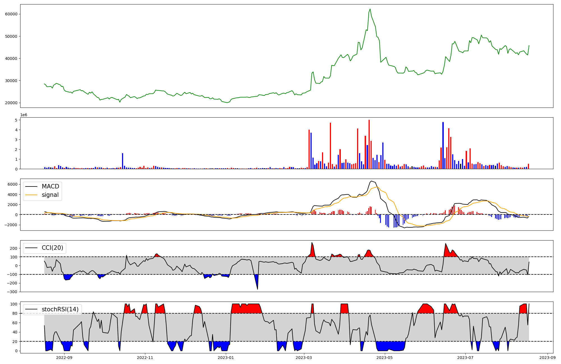Screen dimensions: 561x364
Task: Click the 2022-11 x-axis date label
Action: [x=145, y=358]
